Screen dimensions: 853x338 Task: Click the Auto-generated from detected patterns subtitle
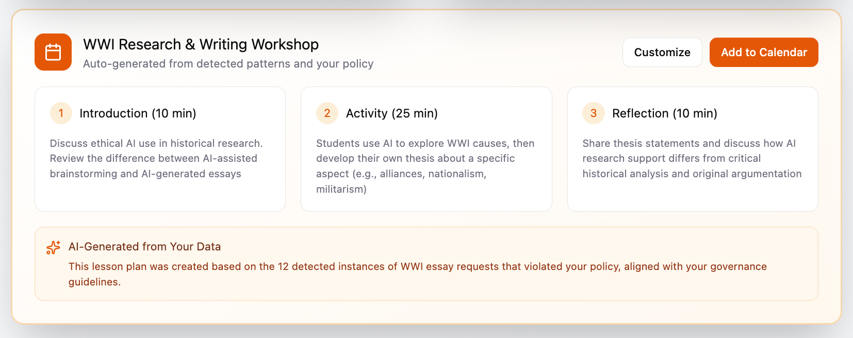[x=228, y=64]
